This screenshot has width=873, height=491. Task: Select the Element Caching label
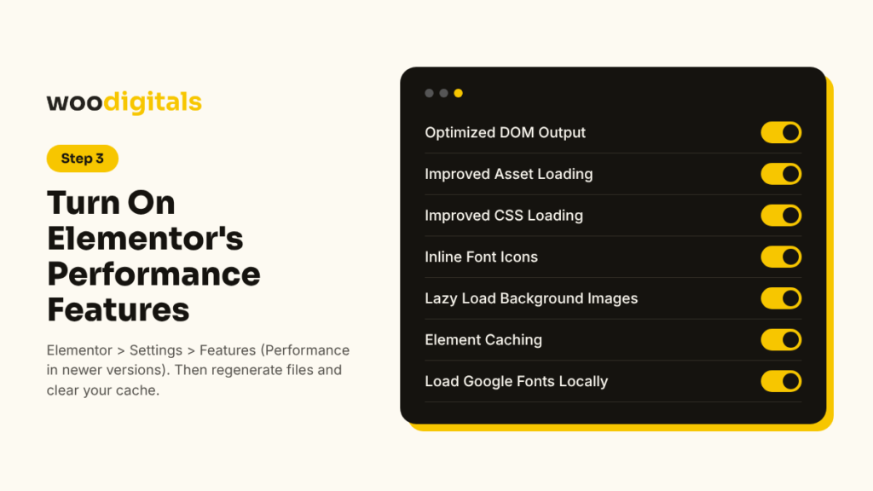(x=483, y=339)
